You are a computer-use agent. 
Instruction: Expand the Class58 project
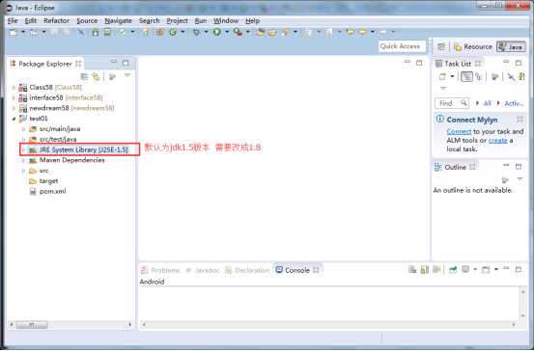coord(14,88)
